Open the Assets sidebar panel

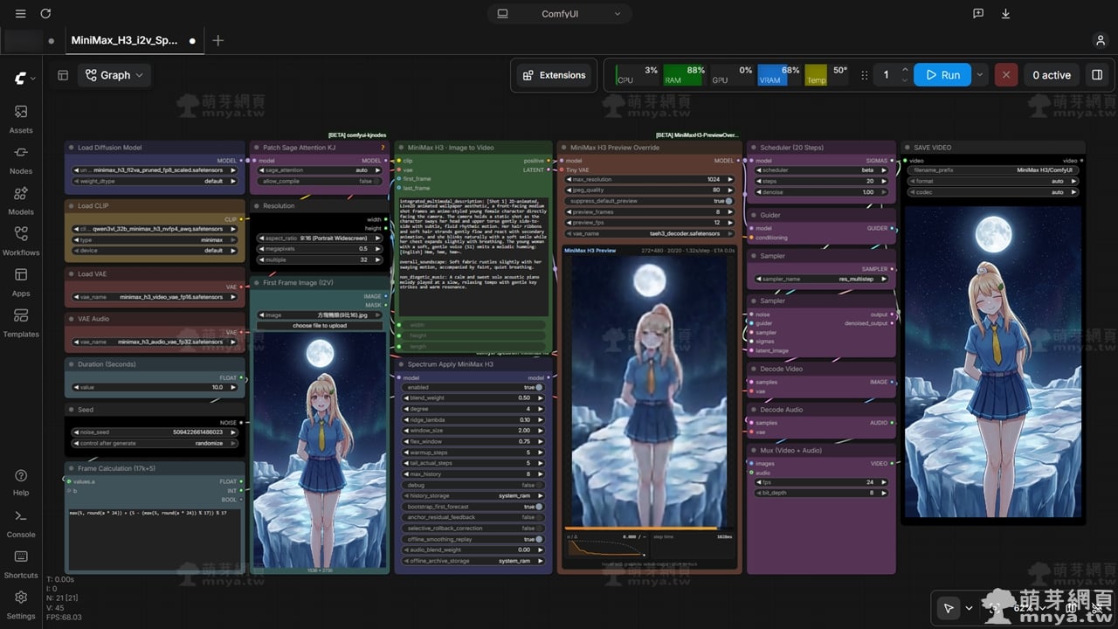tap(21, 119)
